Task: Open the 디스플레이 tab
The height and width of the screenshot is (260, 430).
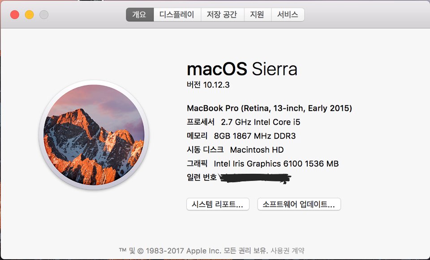Action: tap(177, 14)
